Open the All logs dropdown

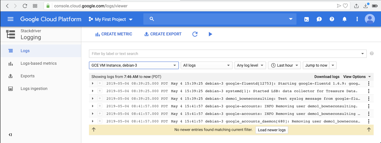coord(206,65)
